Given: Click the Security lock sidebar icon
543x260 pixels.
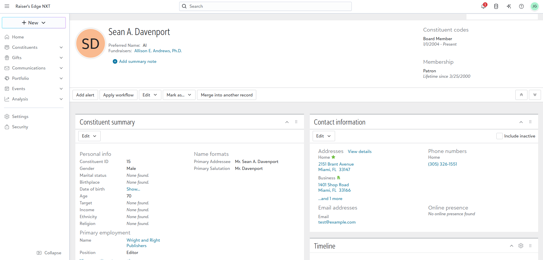Looking at the screenshot, I should [7, 127].
